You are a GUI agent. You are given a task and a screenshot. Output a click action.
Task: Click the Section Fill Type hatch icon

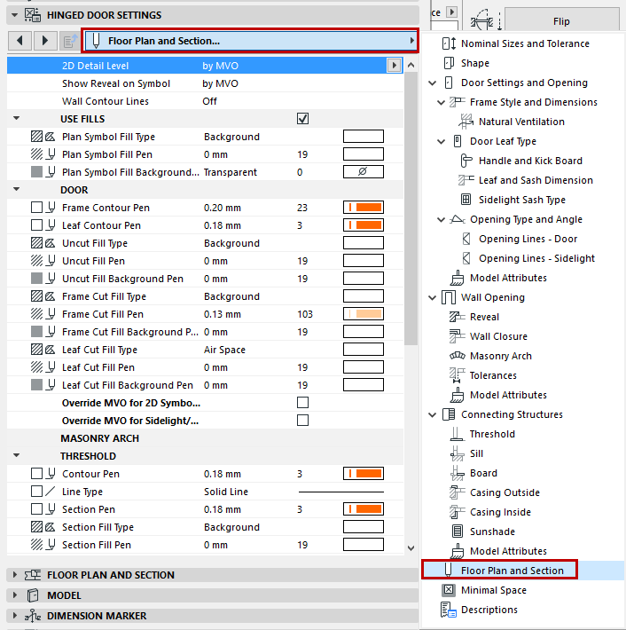[36, 527]
